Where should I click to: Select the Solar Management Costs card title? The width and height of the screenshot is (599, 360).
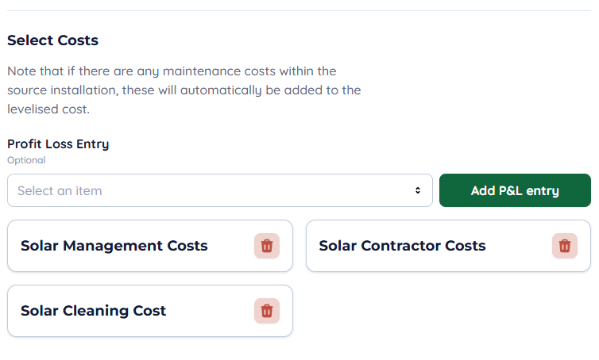[x=114, y=246]
